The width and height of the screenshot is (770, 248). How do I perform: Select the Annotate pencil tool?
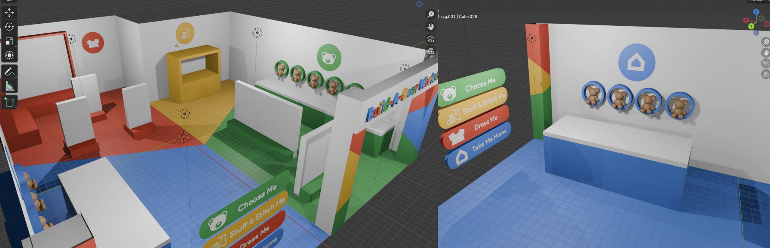(9, 72)
